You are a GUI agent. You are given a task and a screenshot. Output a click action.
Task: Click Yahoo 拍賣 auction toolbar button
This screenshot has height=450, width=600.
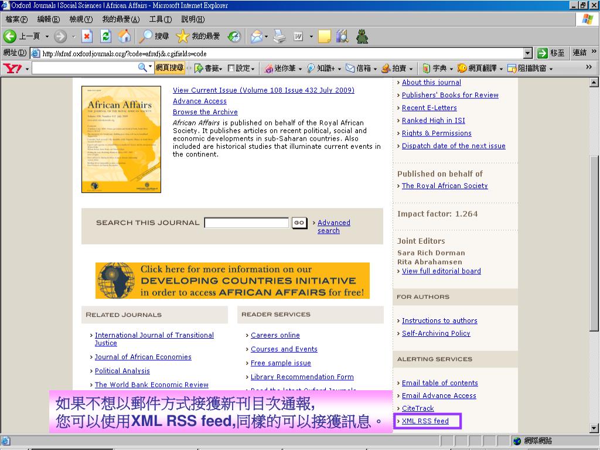pos(397,69)
